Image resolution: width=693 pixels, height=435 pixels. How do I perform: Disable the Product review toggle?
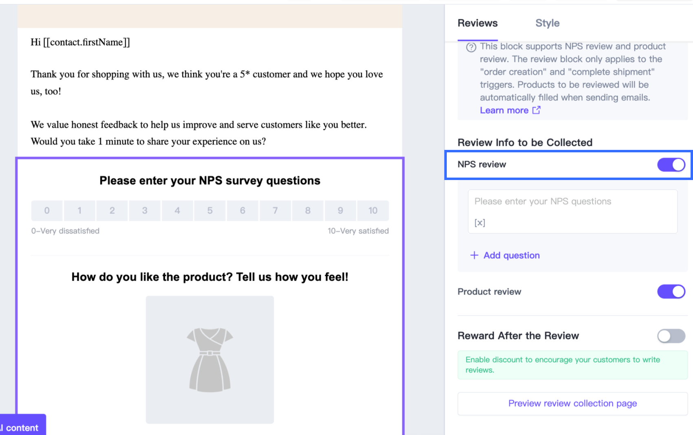pos(671,292)
